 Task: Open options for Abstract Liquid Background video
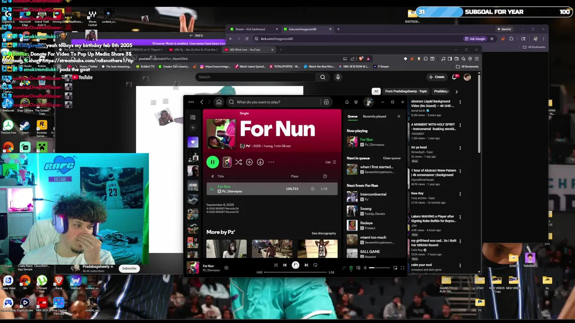[460, 102]
